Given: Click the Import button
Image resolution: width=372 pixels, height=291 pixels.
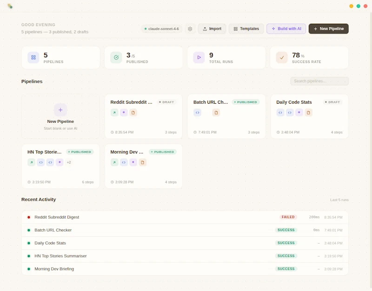Looking at the screenshot, I should pos(212,29).
